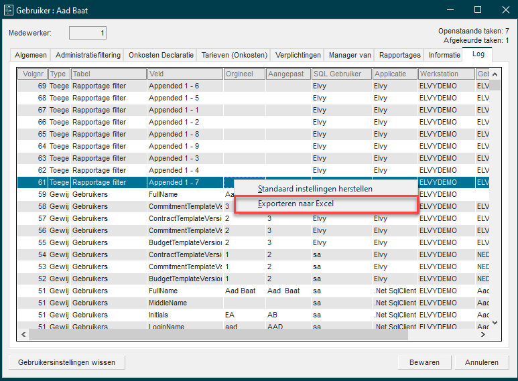Click Volgnr '52' cell
Image resolution: width=518 pixels, height=381 pixels.
tap(33, 279)
